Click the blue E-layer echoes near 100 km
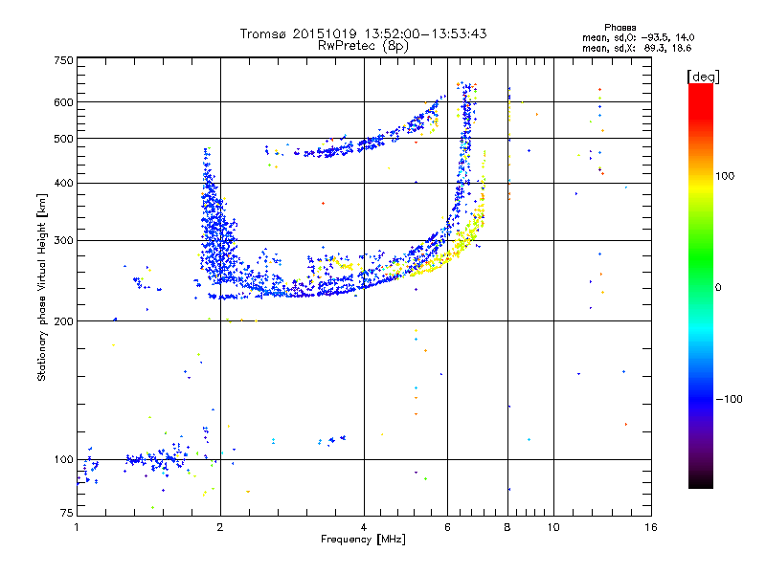Viewport: 766px width, 574px height. [156, 459]
